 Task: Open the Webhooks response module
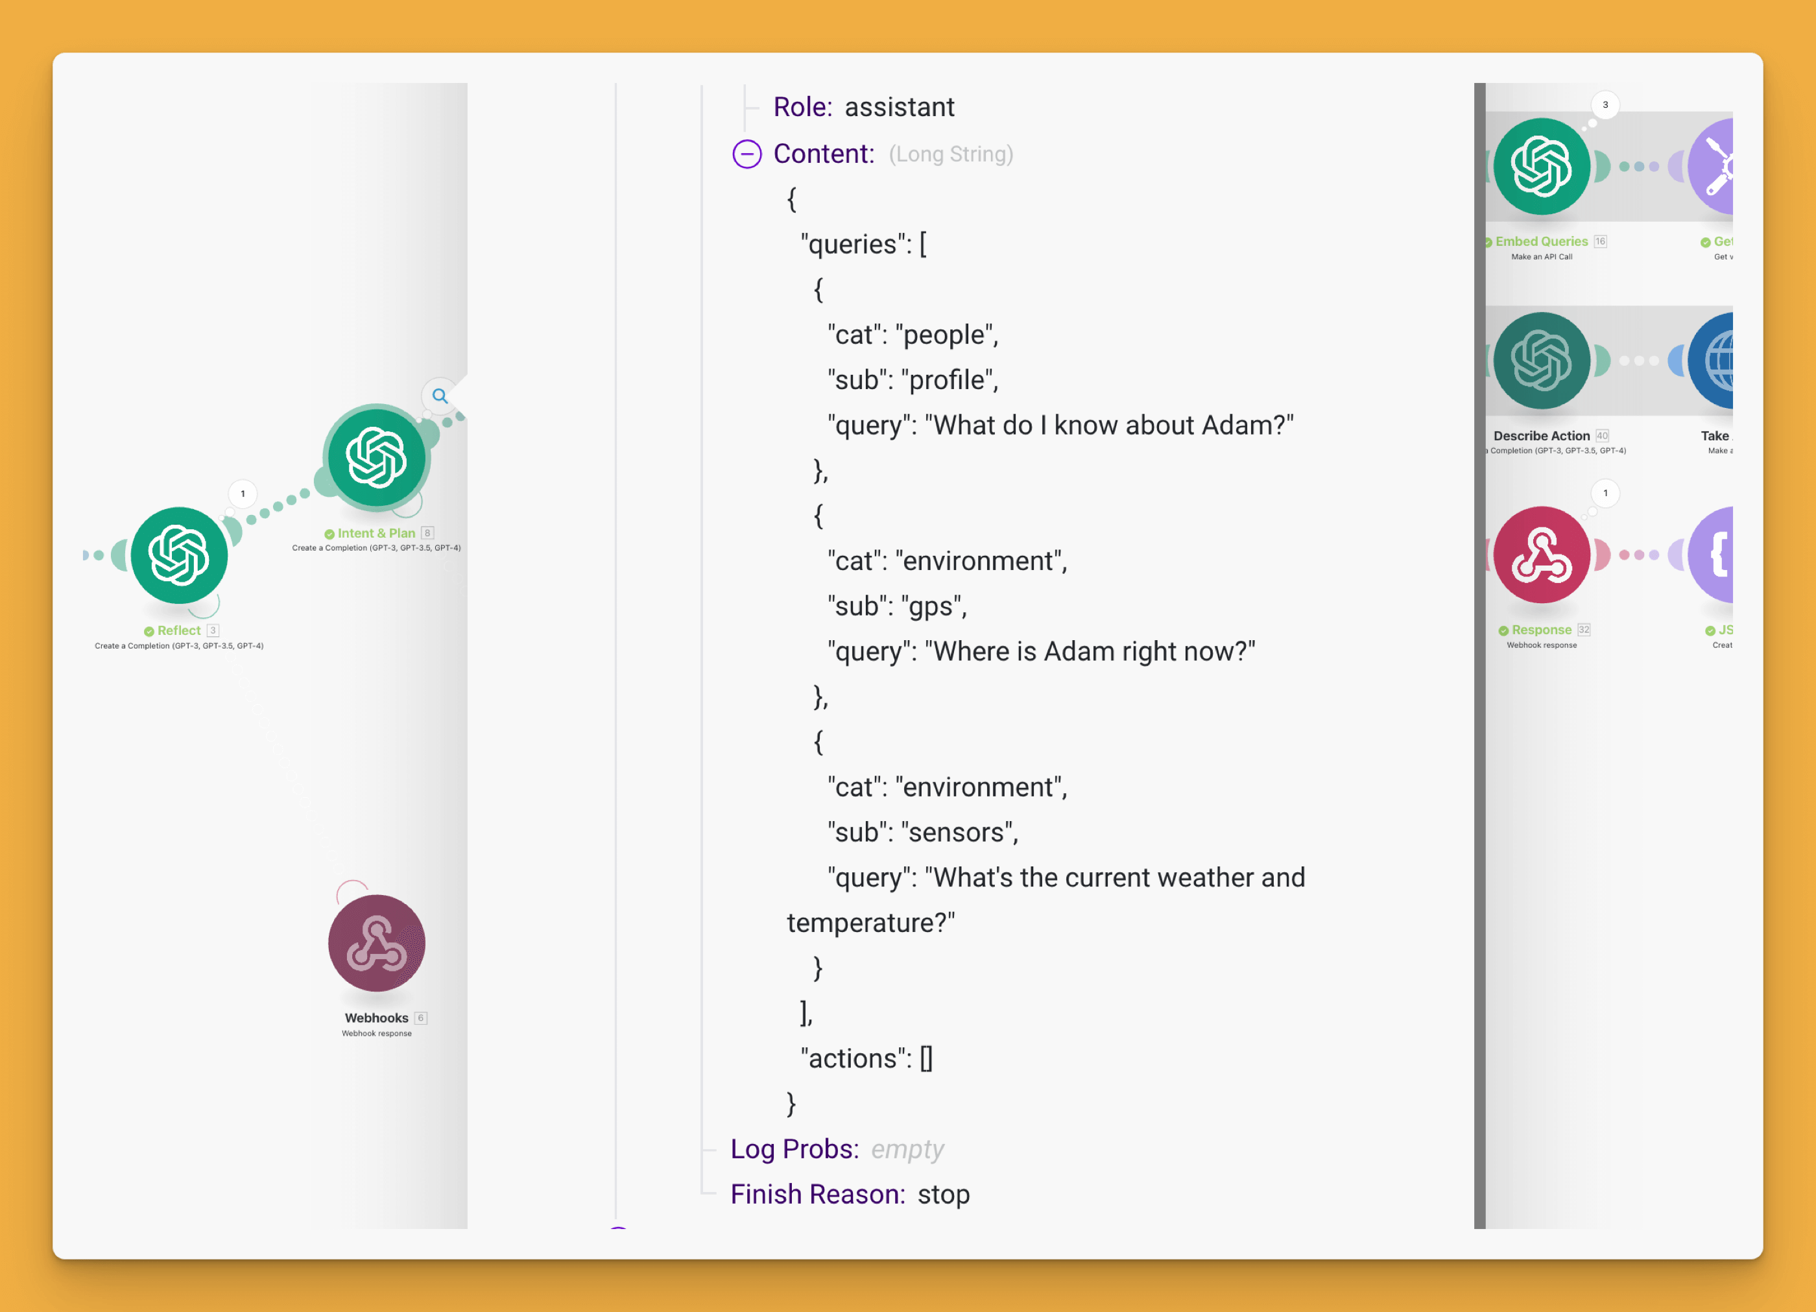click(376, 944)
